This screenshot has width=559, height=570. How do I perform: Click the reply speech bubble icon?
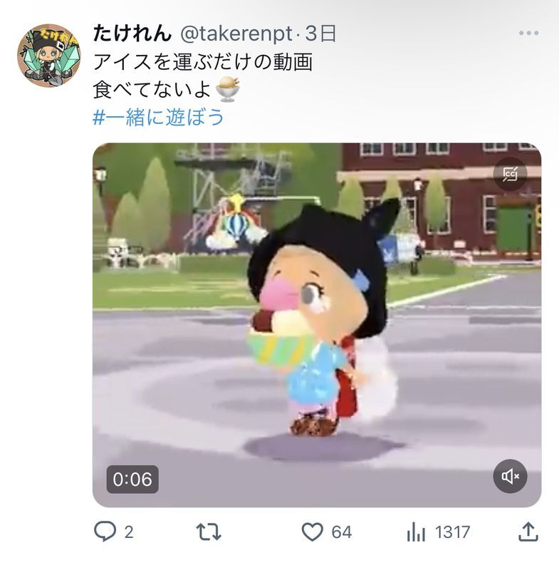[105, 531]
